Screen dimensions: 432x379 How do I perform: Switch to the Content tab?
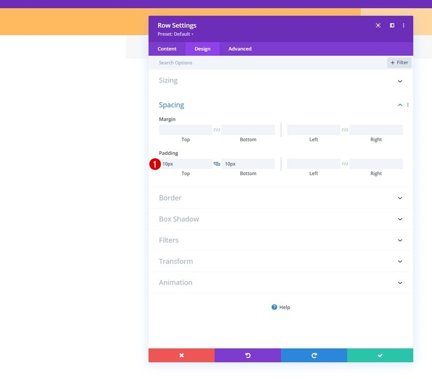[167, 49]
